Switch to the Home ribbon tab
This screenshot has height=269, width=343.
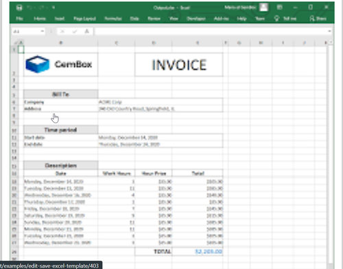tap(40, 18)
